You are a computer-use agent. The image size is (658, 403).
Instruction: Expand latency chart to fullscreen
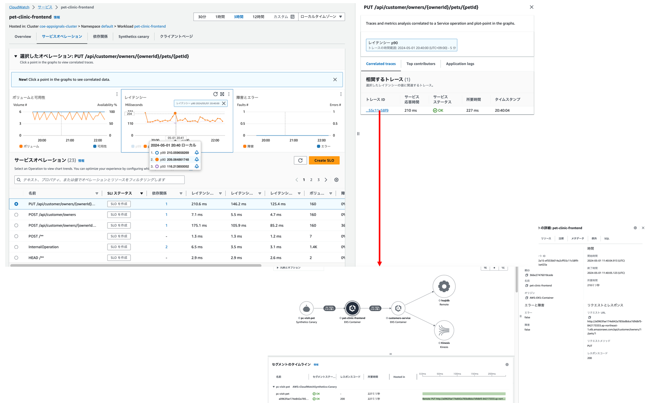point(222,94)
